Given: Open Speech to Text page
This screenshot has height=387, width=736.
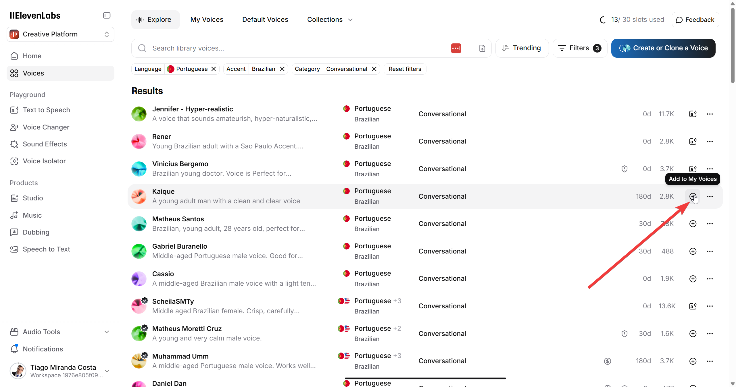Looking at the screenshot, I should 60,249.
